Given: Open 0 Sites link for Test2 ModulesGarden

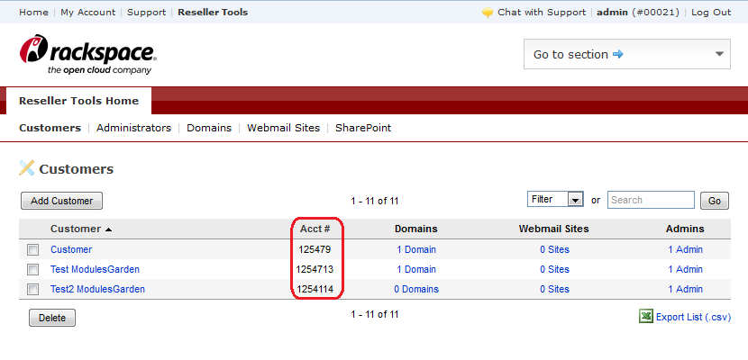Looking at the screenshot, I should tap(554, 290).
